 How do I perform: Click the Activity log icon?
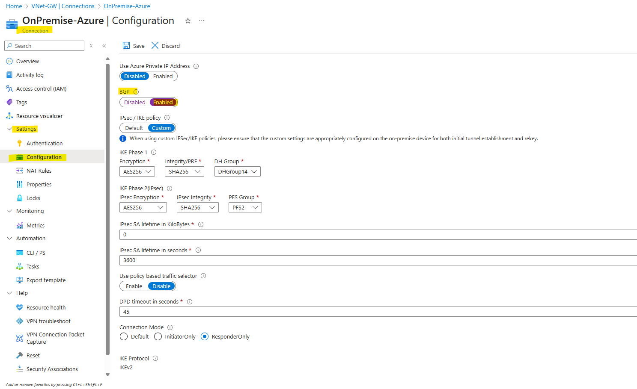[9, 75]
